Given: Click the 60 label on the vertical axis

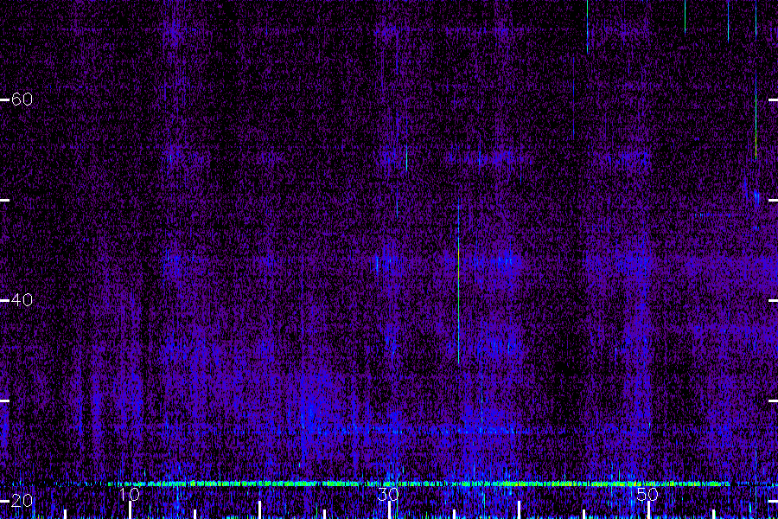Looking at the screenshot, I should pyautogui.click(x=22, y=99).
